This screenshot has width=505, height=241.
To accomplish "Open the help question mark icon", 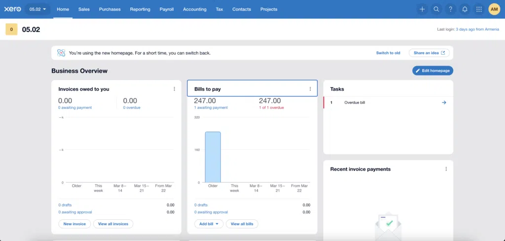I will (x=451, y=9).
